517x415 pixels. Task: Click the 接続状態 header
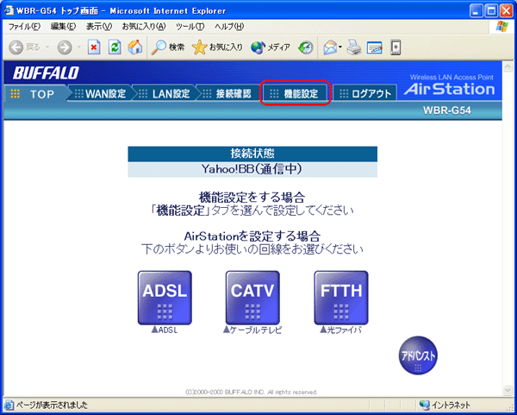coord(252,154)
